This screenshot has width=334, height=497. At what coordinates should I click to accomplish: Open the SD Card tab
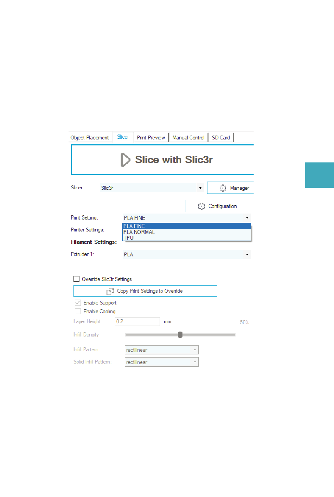pos(221,138)
